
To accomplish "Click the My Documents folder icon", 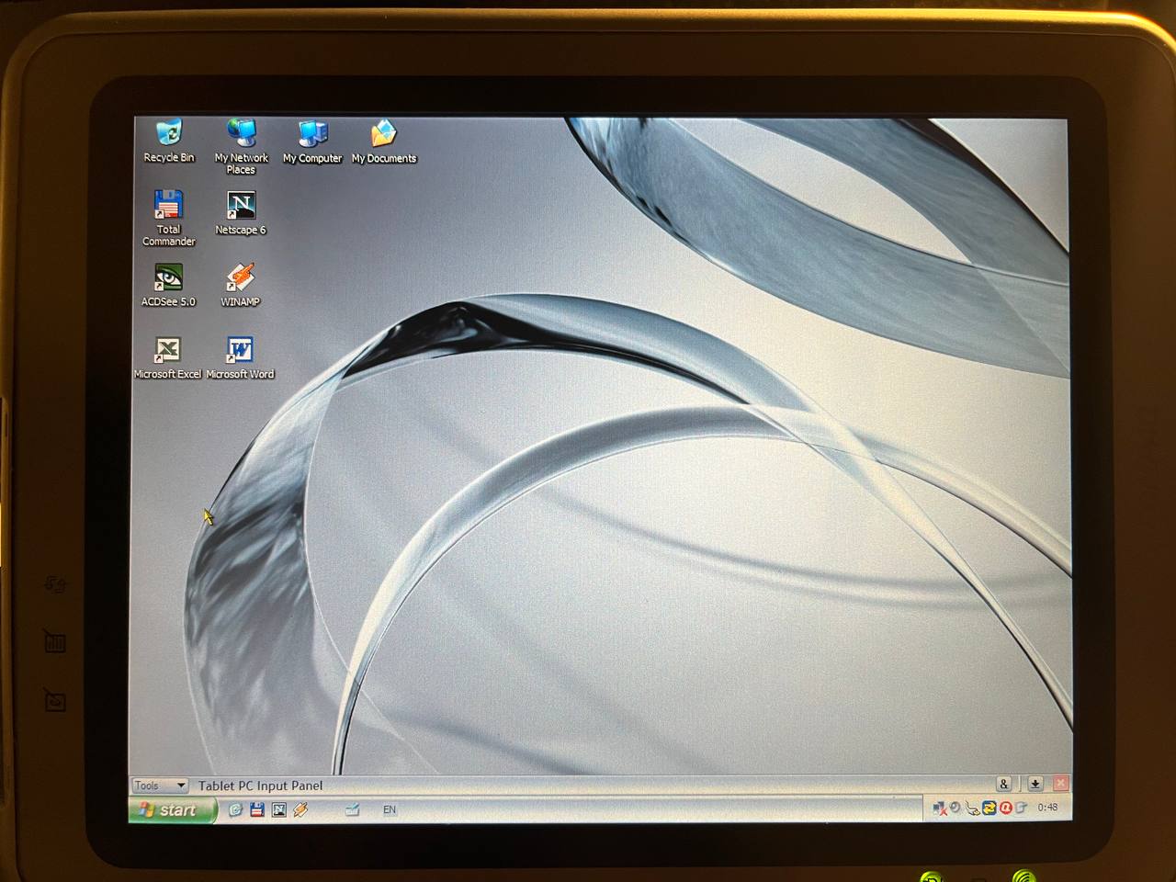I will tap(383, 134).
